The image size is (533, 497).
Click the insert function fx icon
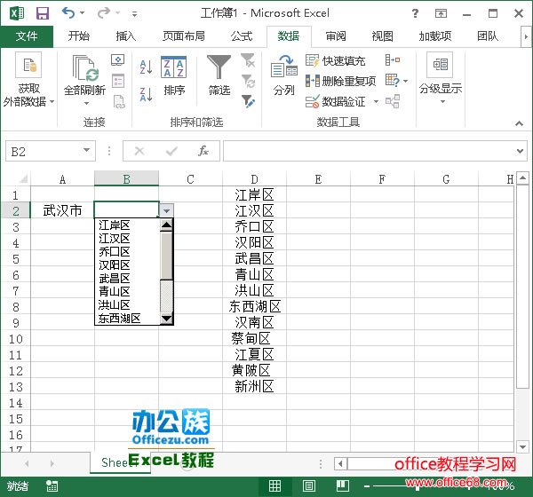pos(203,151)
